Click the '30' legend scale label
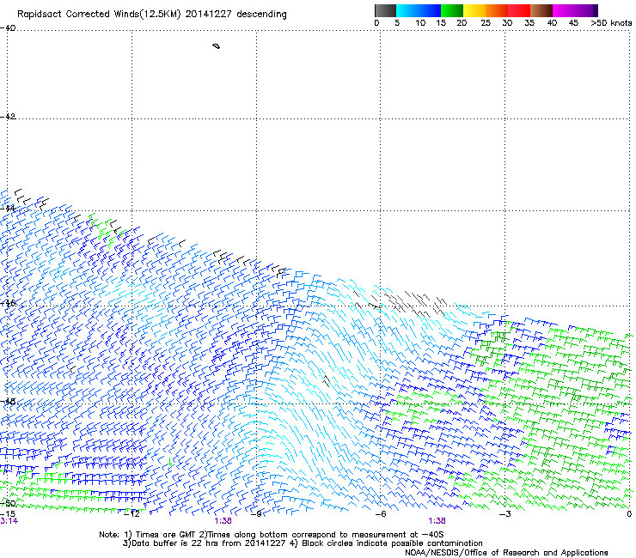The image size is (636, 558). (507, 23)
